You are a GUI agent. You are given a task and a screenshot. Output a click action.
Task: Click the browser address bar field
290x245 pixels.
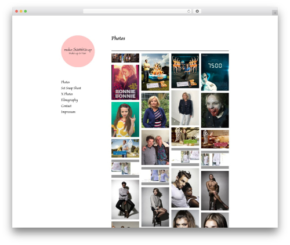coord(137,11)
